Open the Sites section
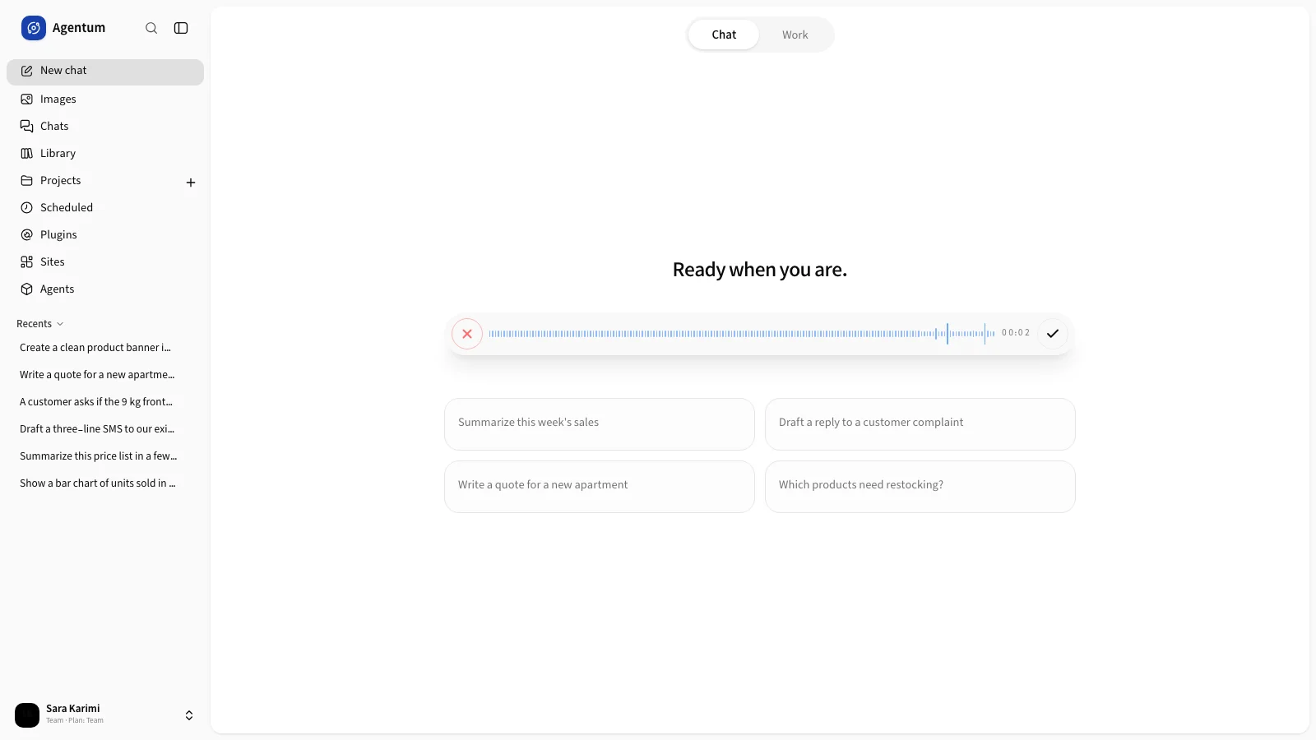Viewport: 1316px width, 740px height. (105, 261)
